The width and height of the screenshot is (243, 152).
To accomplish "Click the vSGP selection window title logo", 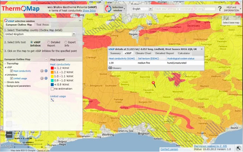I will (x=6, y=21).
